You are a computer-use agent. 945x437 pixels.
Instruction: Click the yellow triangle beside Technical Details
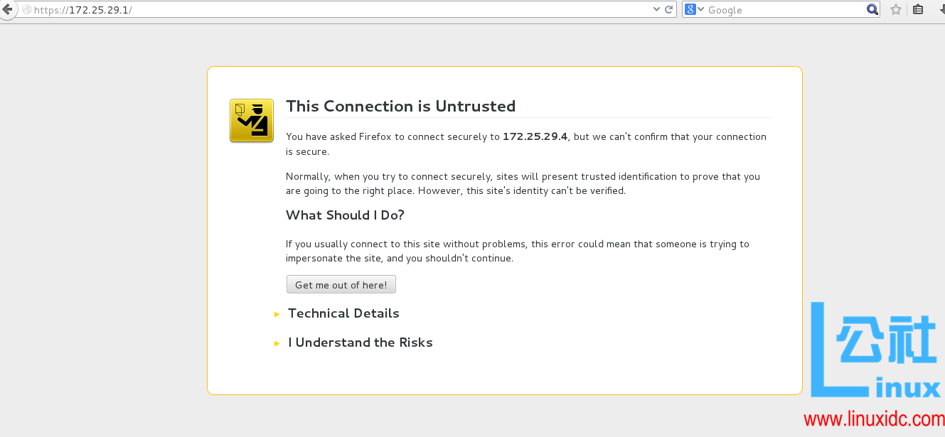[x=277, y=314]
